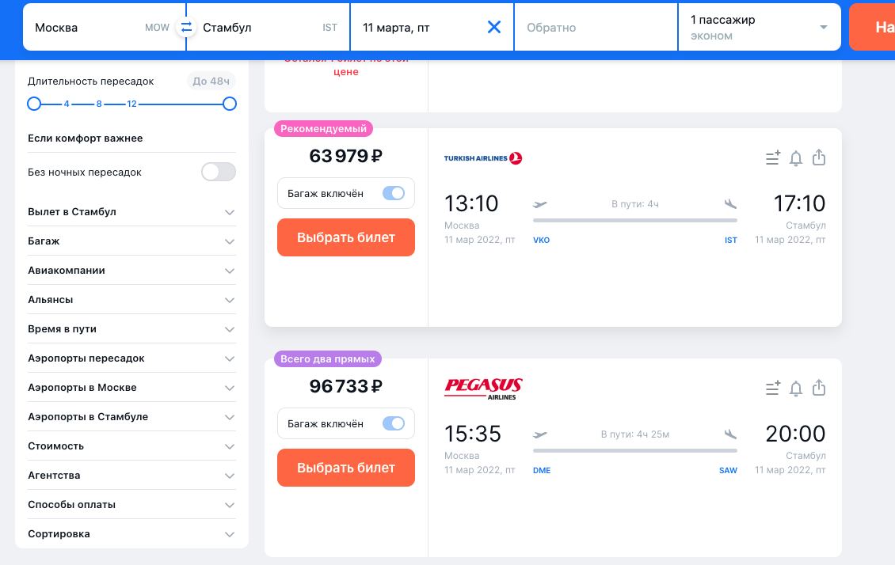Open the passenger and class dropdown
The height and width of the screenshot is (565, 895).
759,28
